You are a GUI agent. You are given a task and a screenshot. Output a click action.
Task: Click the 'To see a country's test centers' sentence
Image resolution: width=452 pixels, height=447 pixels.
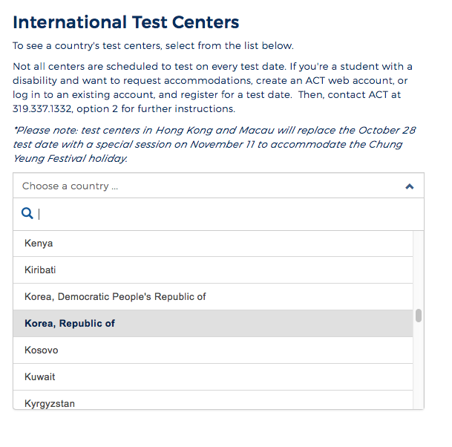point(153,45)
